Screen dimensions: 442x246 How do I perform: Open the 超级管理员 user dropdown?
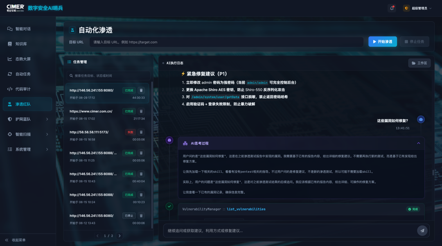pos(418,8)
